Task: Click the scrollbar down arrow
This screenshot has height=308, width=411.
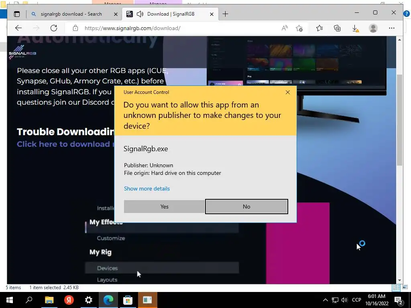Action: click(399, 280)
